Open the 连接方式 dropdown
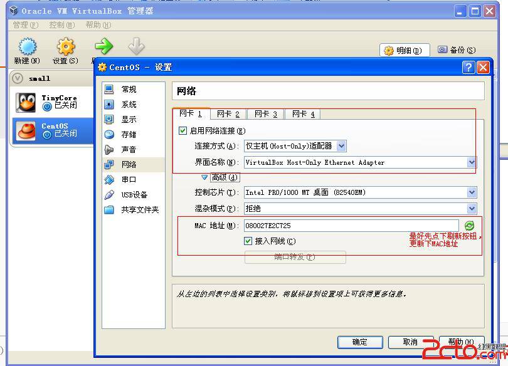 342,145
